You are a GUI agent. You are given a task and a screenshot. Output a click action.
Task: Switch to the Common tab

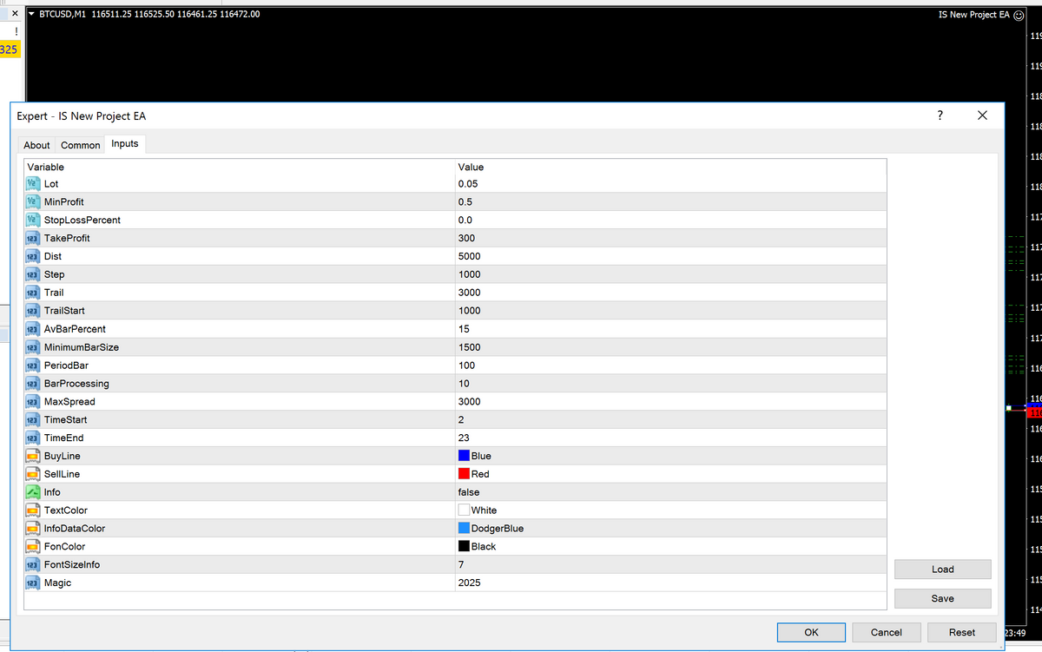81,145
